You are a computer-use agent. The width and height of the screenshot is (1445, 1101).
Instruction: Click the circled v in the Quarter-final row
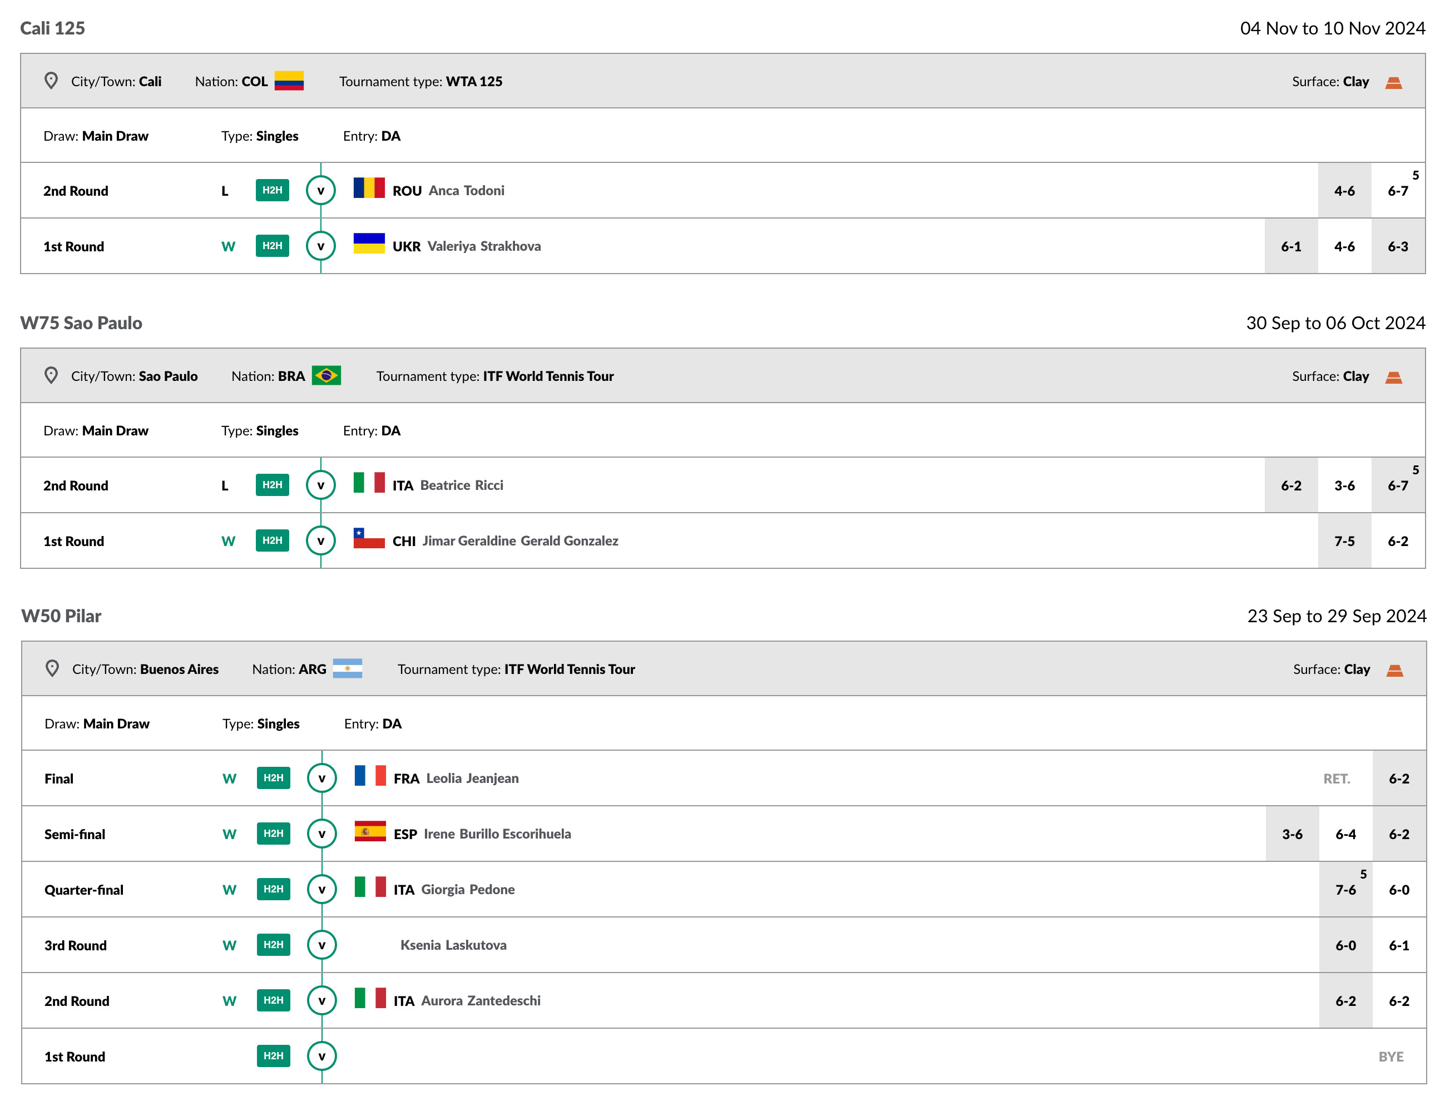coord(322,889)
